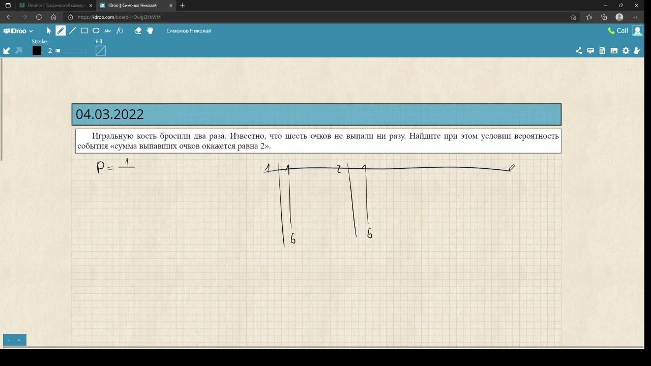Open the browser profile avatar
This screenshot has height=366, width=651.
click(619, 17)
